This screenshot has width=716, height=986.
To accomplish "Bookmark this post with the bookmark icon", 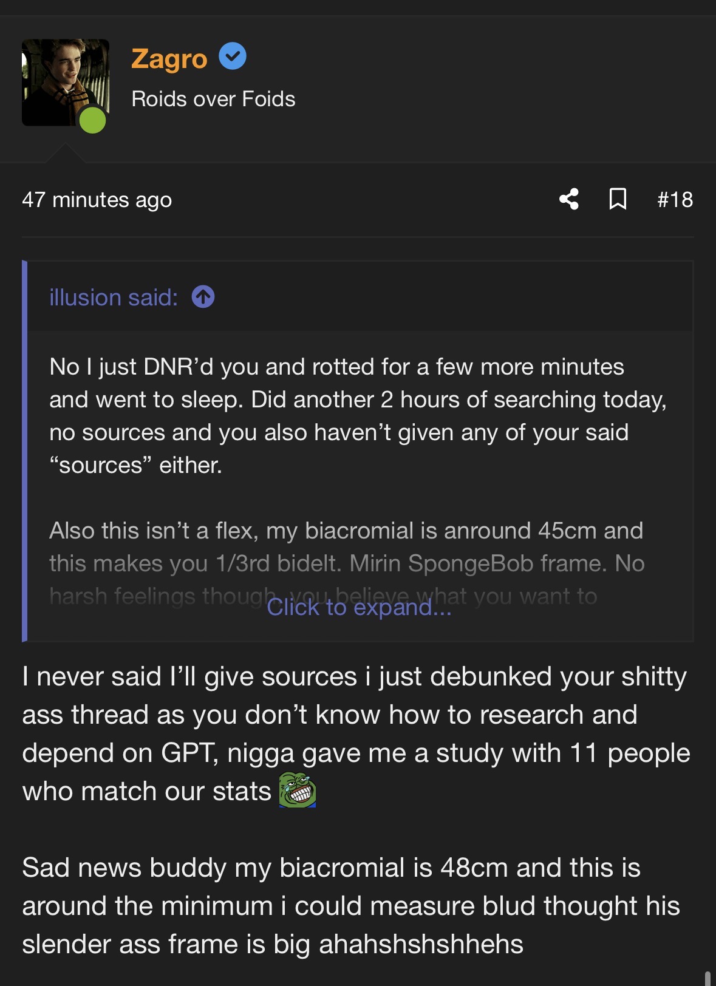I will click(618, 199).
